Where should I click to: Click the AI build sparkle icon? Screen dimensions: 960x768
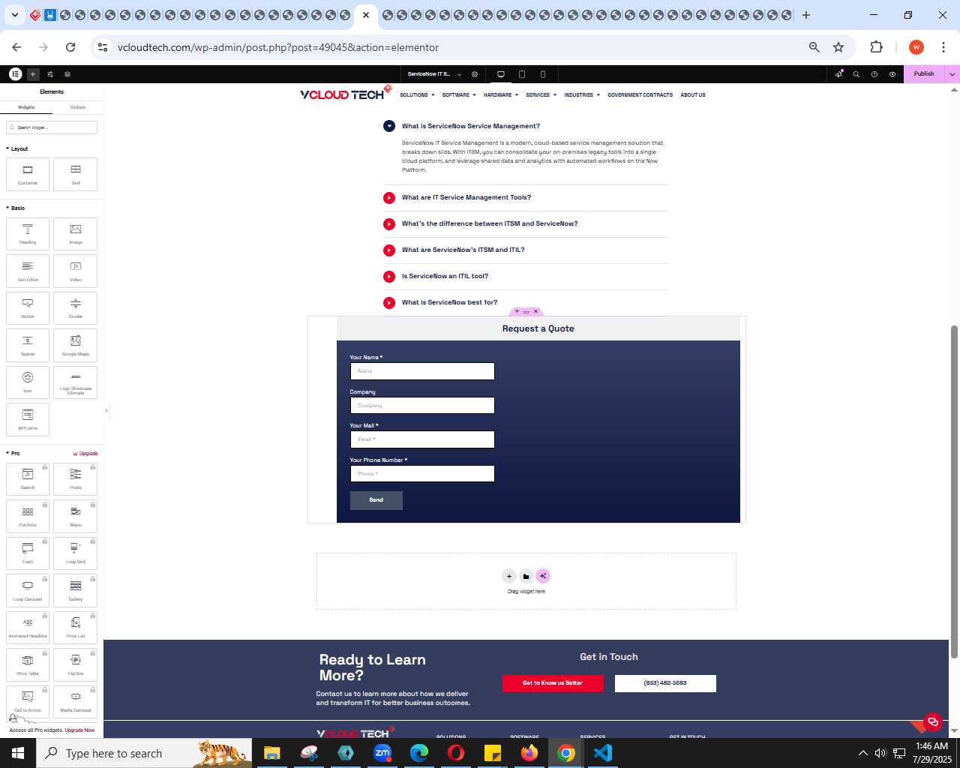543,576
